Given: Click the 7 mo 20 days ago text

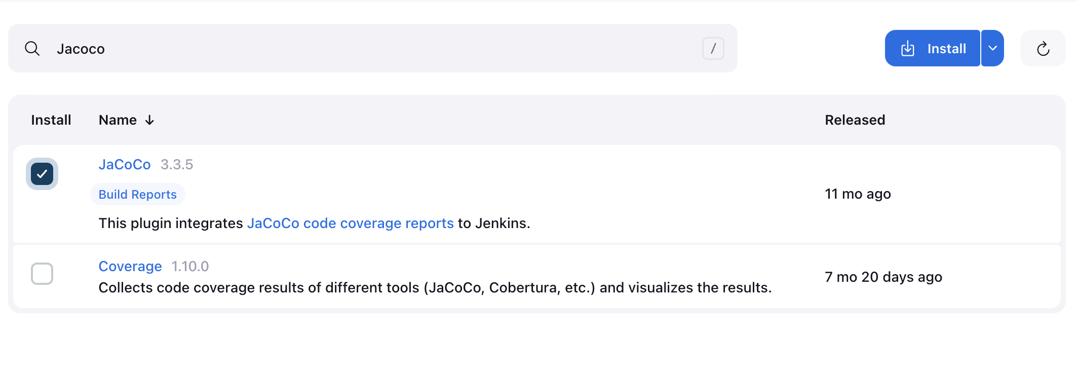Looking at the screenshot, I should pos(883,277).
